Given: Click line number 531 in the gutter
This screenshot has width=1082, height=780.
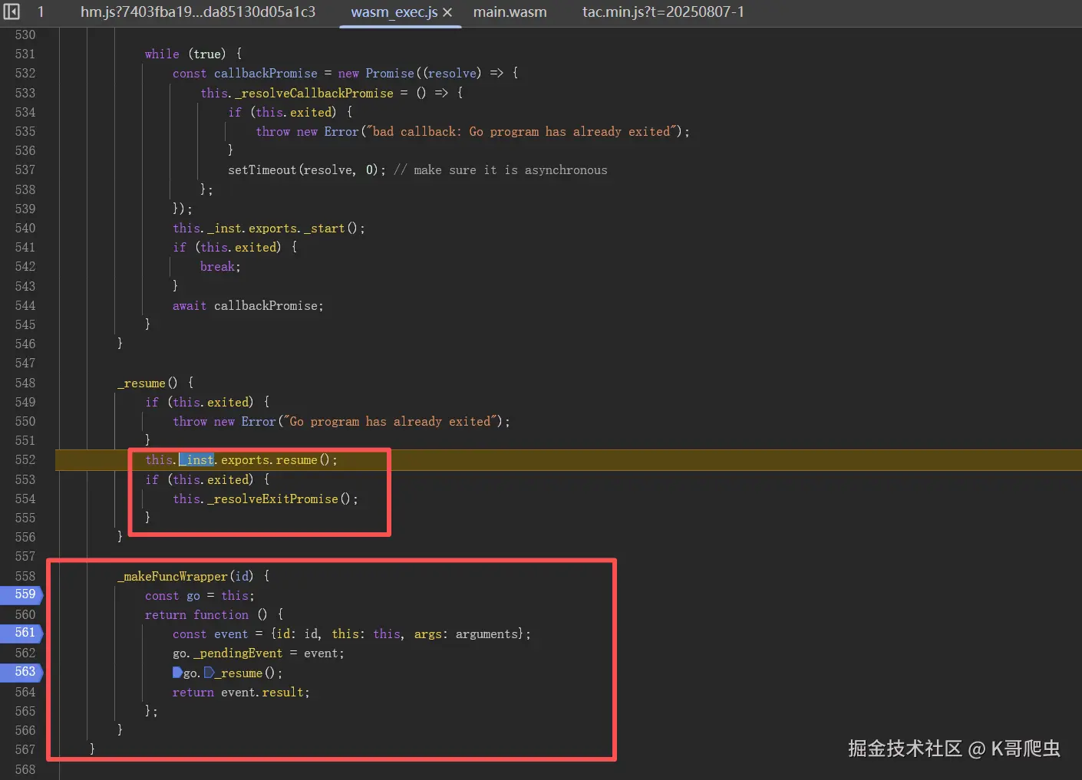Looking at the screenshot, I should (x=25, y=54).
